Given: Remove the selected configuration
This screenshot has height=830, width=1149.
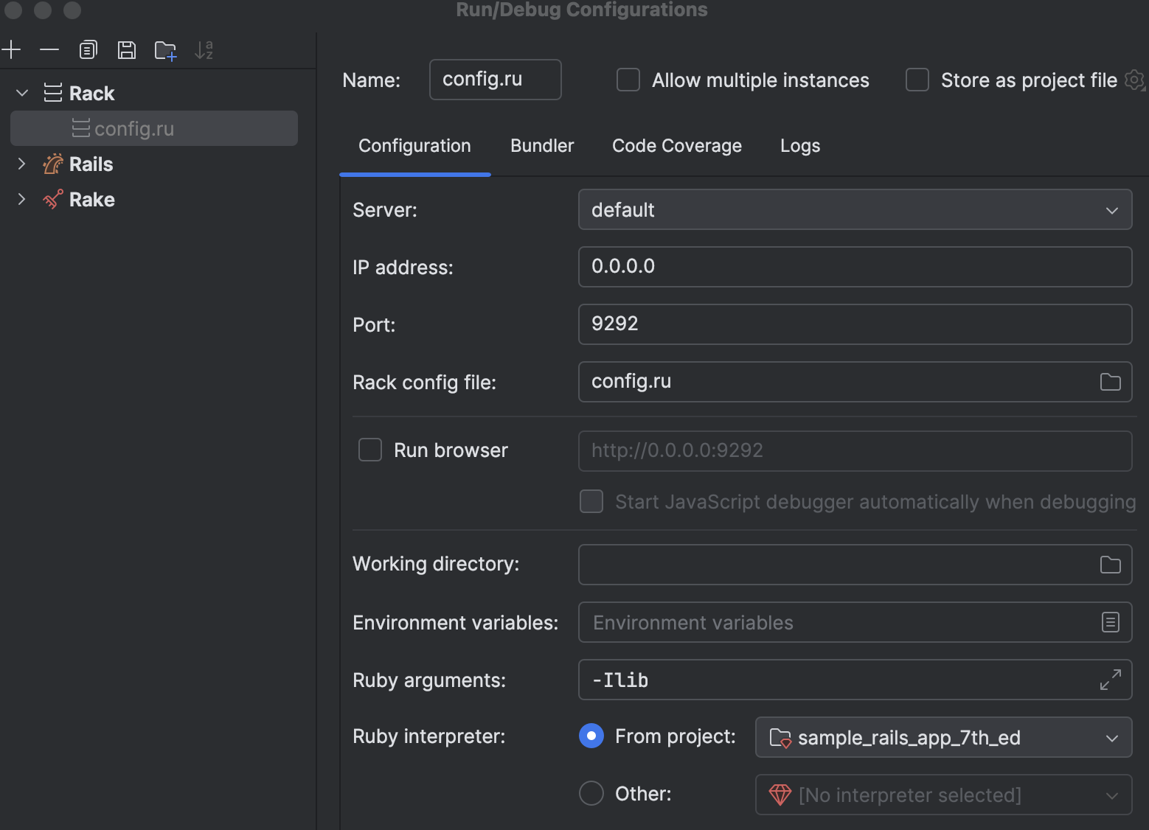Looking at the screenshot, I should click(49, 49).
